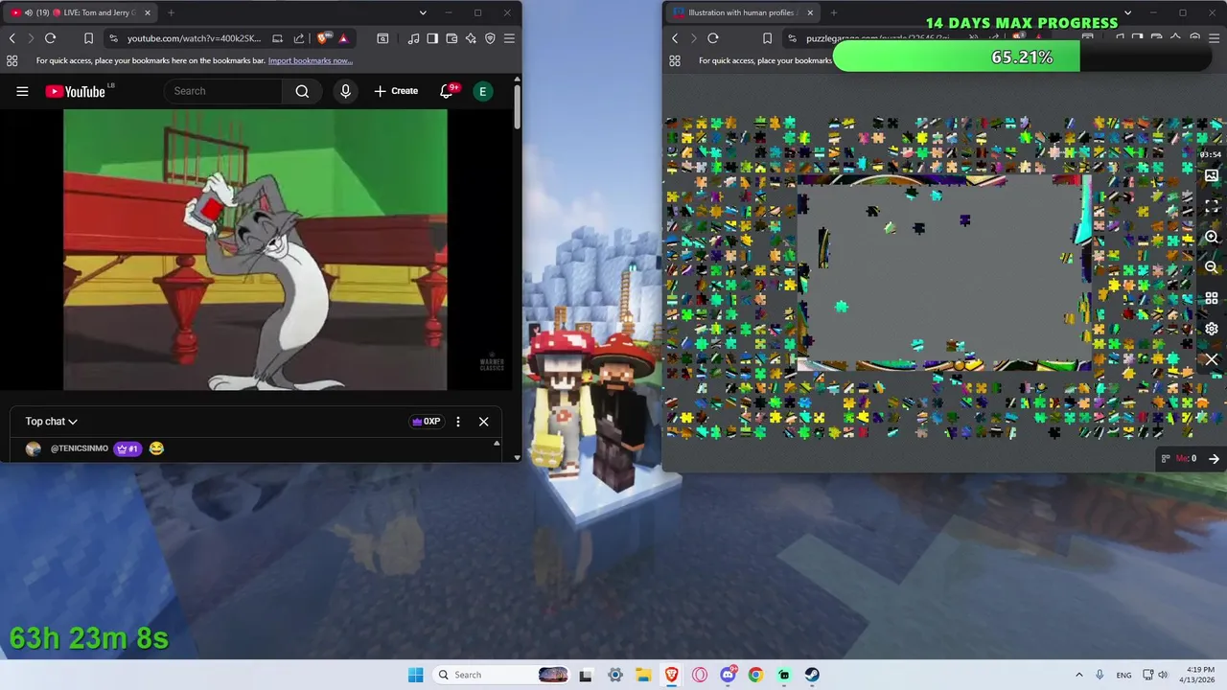This screenshot has width=1227, height=690.
Task: Share the YouTube page link
Action: click(299, 38)
